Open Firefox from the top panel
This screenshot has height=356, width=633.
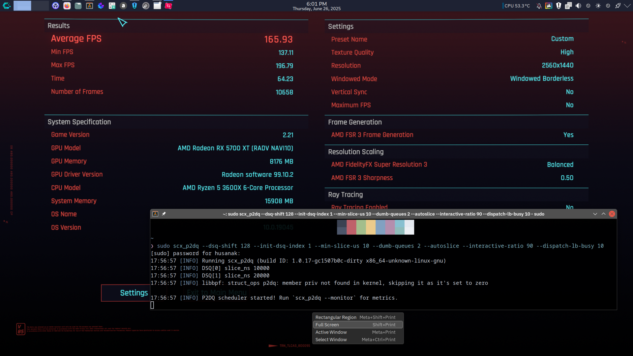pyautogui.click(x=67, y=6)
